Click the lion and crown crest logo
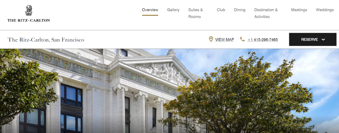339x133 pixels. pyautogui.click(x=28, y=11)
